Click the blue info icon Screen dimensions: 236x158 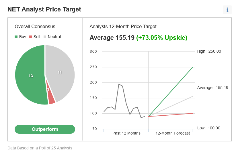(227, 10)
